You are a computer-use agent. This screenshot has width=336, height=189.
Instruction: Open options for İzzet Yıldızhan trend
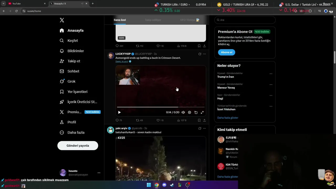tap(271, 106)
